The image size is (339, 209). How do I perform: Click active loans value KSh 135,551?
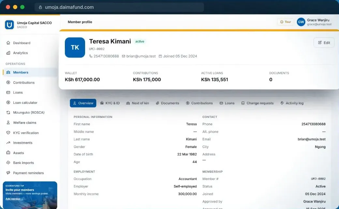tap(214, 79)
